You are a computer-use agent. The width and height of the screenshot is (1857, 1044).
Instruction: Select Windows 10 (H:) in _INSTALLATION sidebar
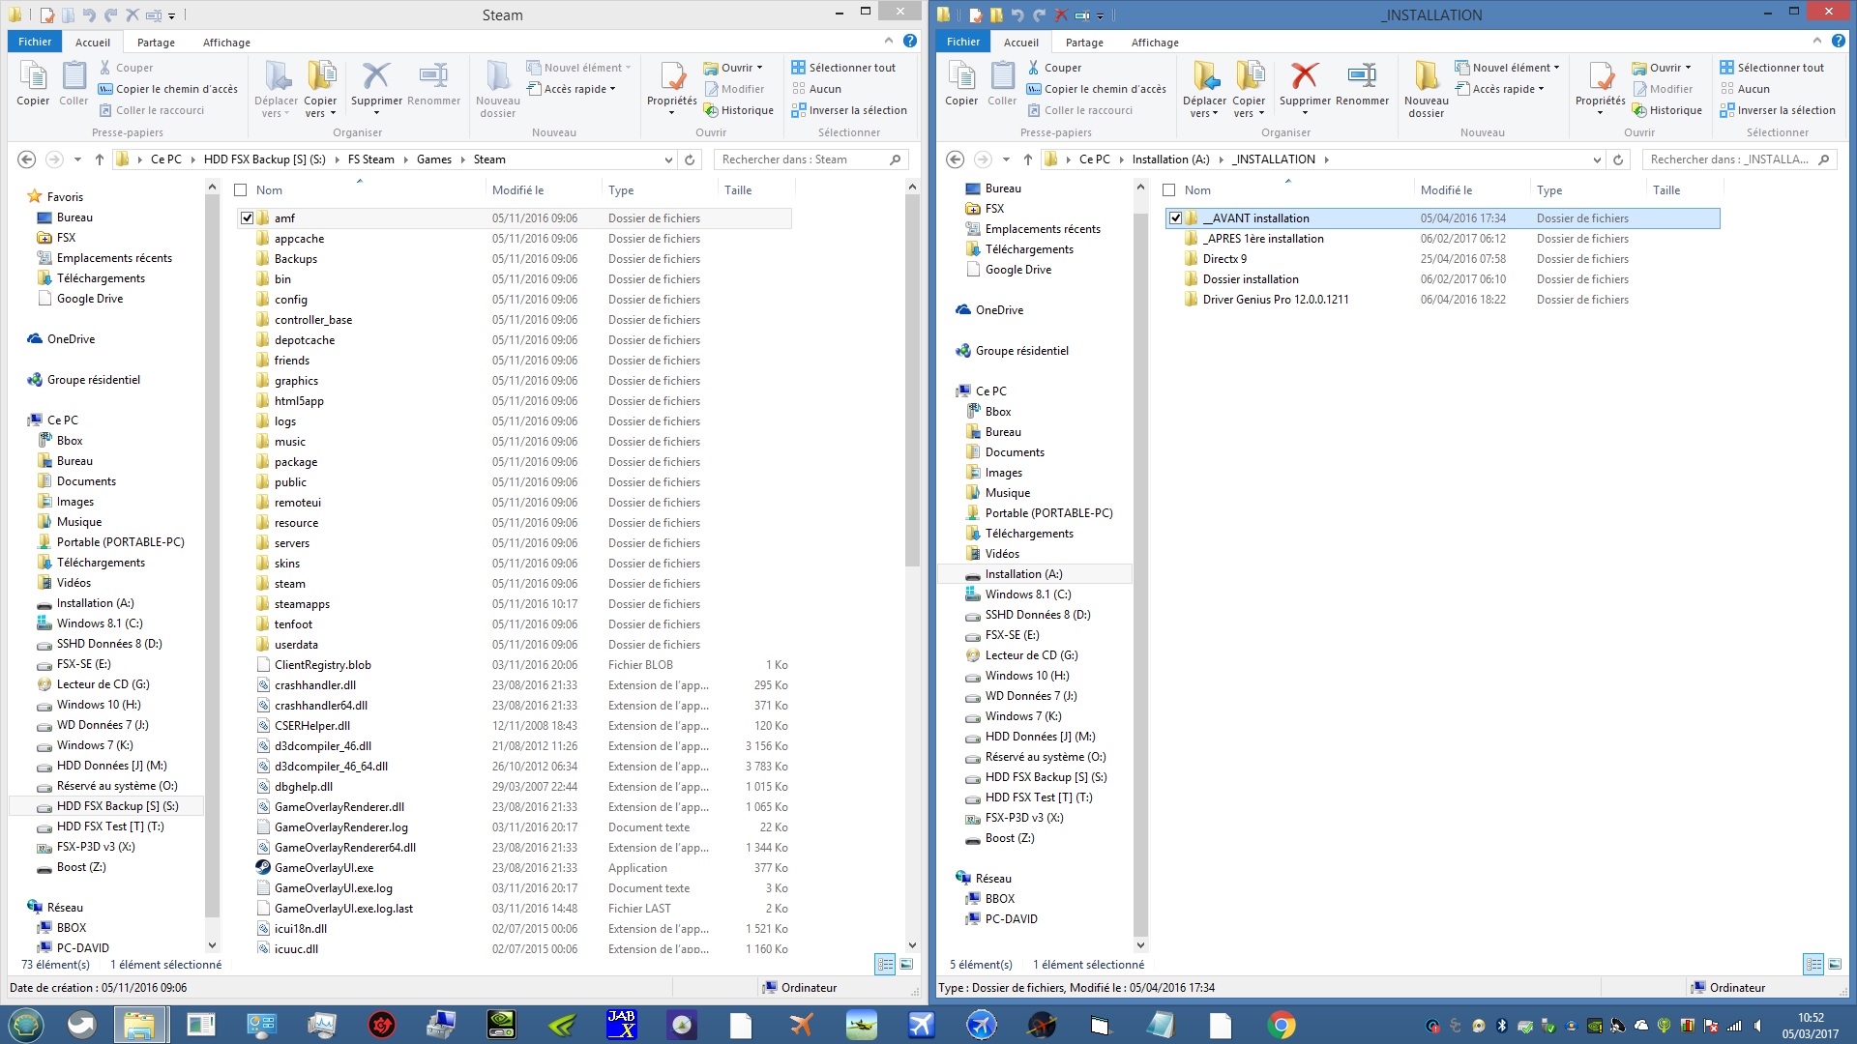pyautogui.click(x=1027, y=676)
